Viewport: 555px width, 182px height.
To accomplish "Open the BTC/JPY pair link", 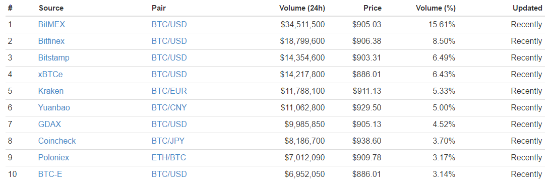I will 168,141.
